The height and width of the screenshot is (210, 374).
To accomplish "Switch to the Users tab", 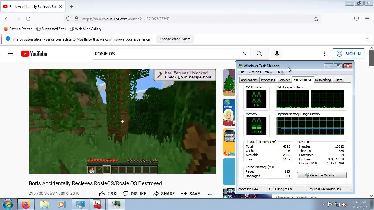I will (338, 80).
